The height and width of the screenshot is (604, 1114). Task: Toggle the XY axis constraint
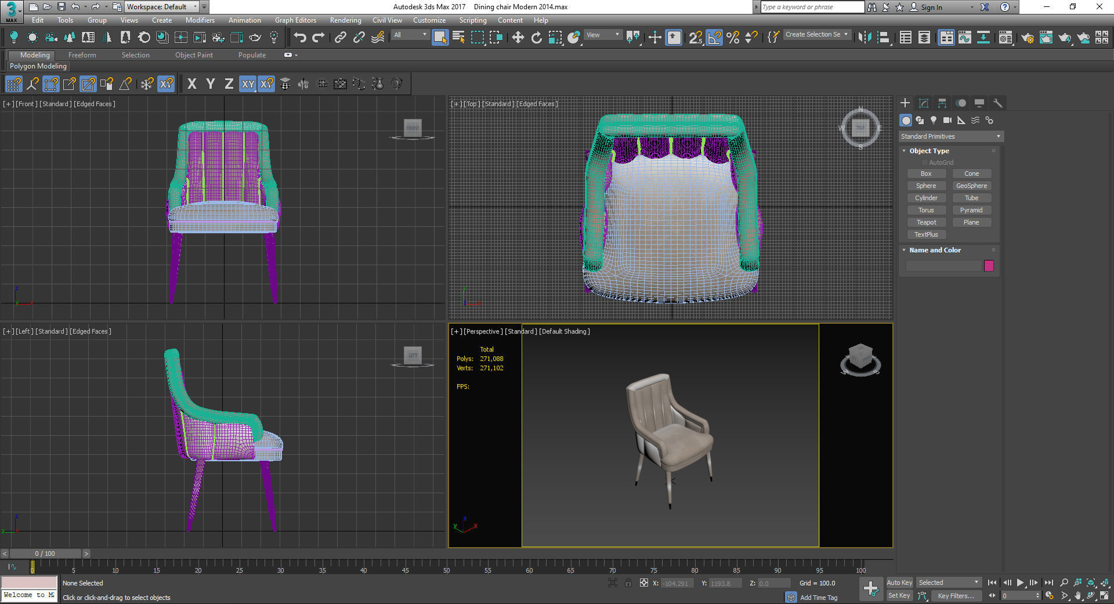(x=248, y=84)
